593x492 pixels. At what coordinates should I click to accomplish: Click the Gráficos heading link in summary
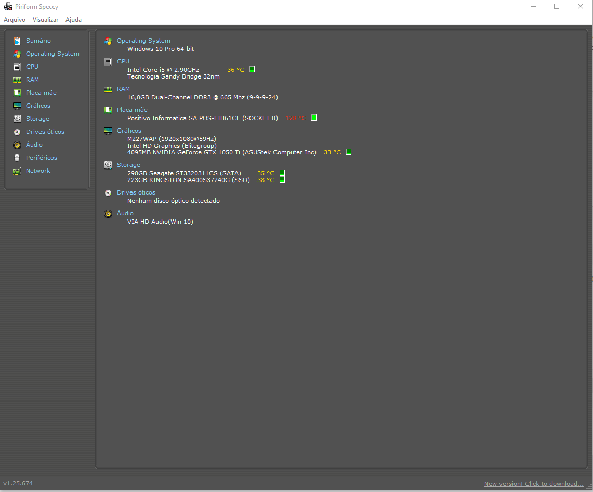(x=129, y=131)
